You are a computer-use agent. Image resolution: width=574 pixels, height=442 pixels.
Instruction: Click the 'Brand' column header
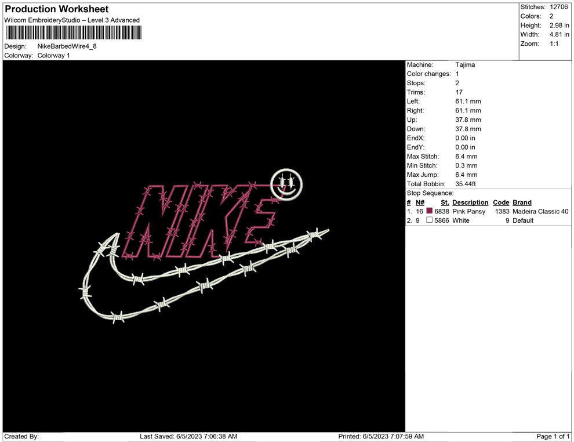pyautogui.click(x=522, y=202)
